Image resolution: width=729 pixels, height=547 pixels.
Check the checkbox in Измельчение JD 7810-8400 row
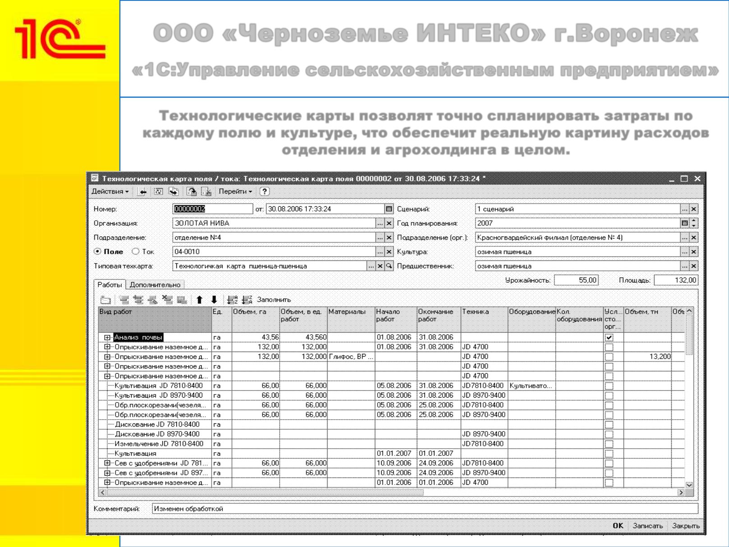(x=609, y=444)
